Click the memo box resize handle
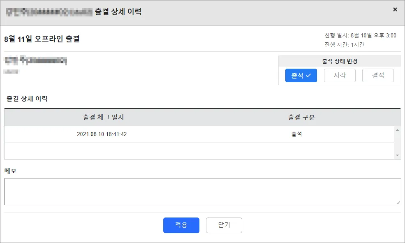 (398, 202)
